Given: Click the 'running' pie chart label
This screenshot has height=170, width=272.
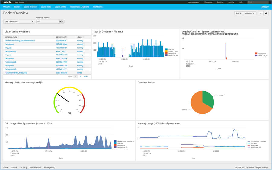Looking at the screenshot, I should pyautogui.click(x=184, y=110).
